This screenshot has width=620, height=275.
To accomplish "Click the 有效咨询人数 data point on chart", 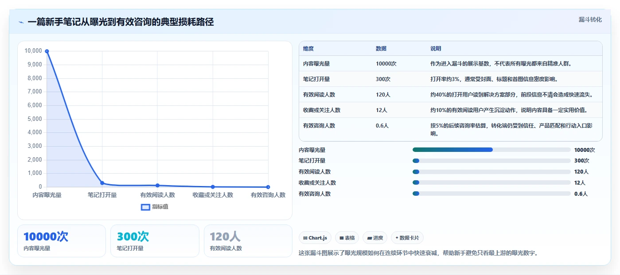I will 268,187.
